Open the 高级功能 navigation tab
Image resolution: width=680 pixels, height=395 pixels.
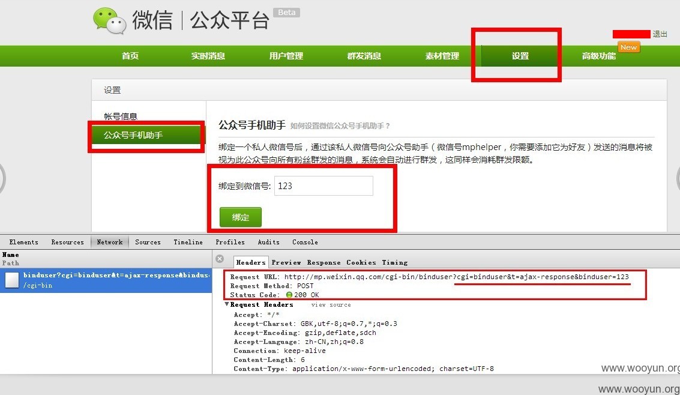click(x=599, y=56)
